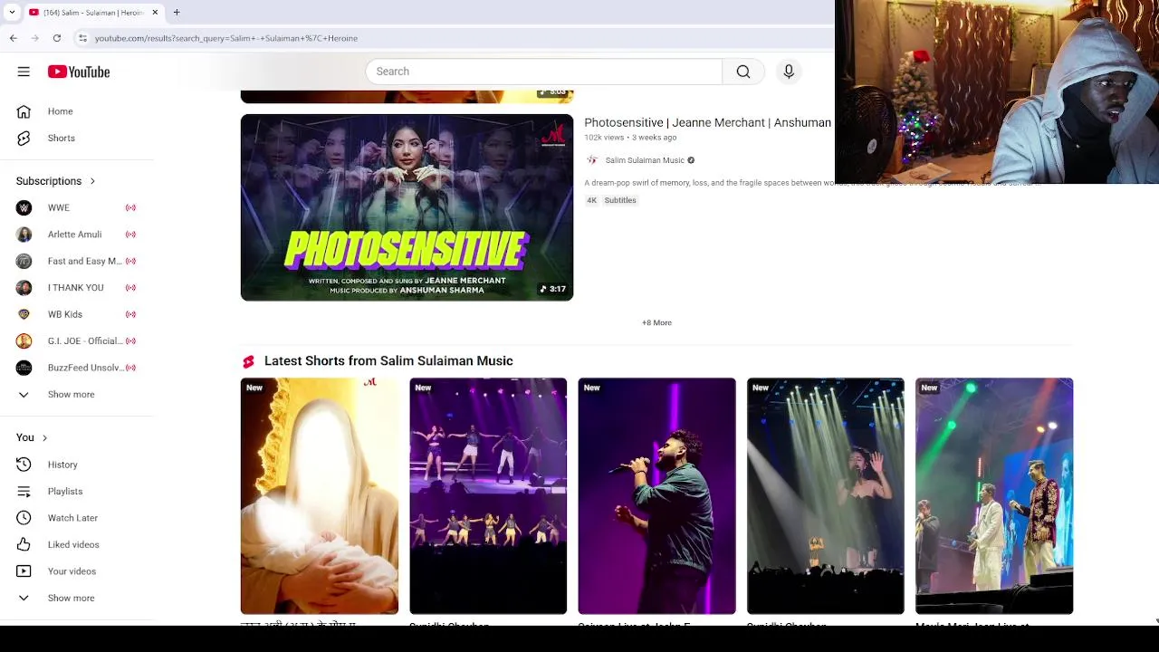The height and width of the screenshot is (652, 1159).
Task: Click the Shorts logo beside Latest Shorts heading
Action: click(248, 361)
